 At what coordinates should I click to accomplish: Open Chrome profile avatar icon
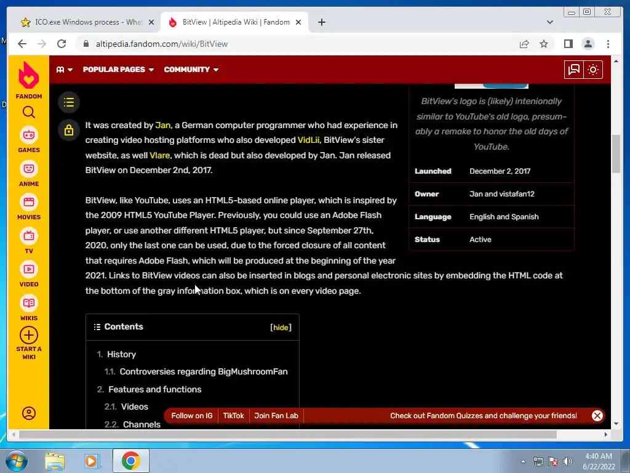coord(588,44)
